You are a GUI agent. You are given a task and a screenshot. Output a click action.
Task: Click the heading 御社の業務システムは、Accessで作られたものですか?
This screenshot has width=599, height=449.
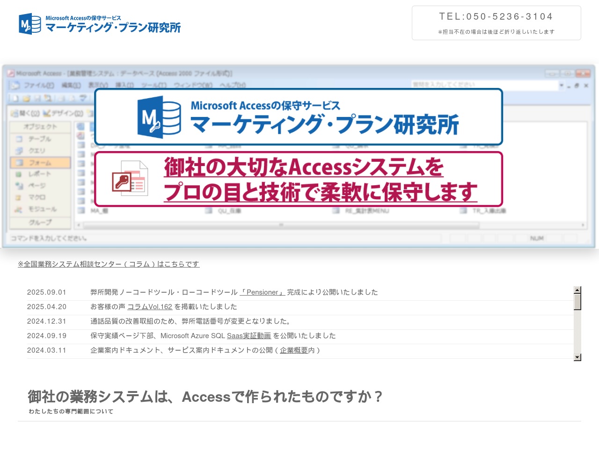click(205, 397)
